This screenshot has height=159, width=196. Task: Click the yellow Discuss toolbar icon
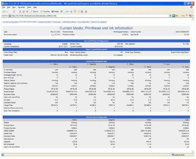(x=78, y=12)
